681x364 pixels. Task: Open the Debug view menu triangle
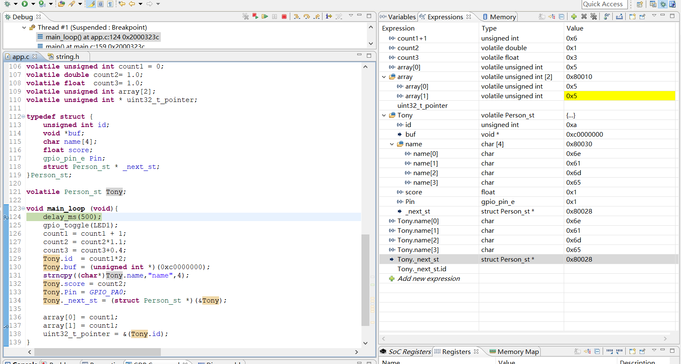(351, 15)
